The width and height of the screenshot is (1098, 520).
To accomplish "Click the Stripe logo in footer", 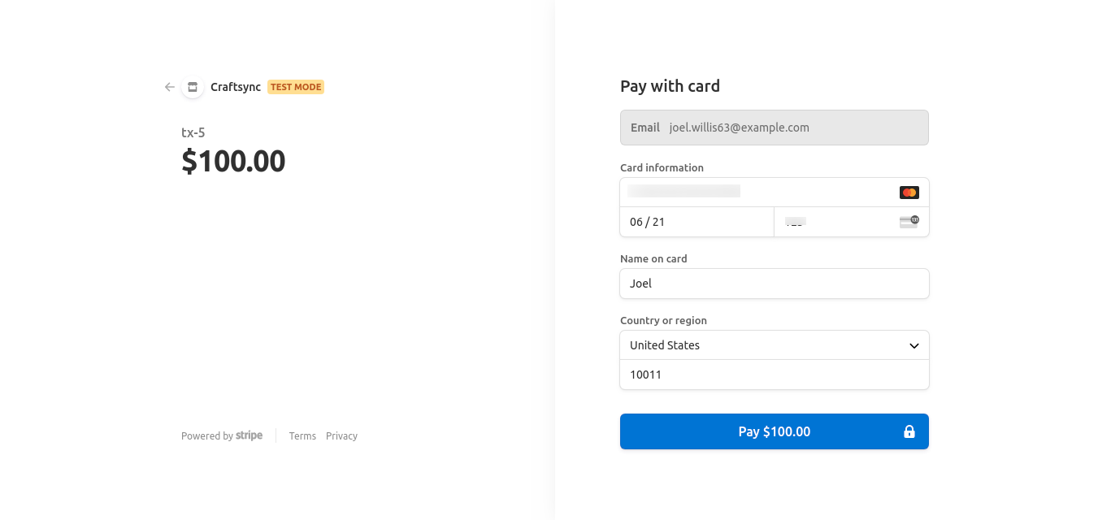I will (249, 435).
